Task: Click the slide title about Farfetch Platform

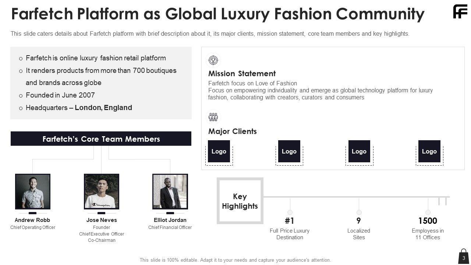Action: click(218, 14)
